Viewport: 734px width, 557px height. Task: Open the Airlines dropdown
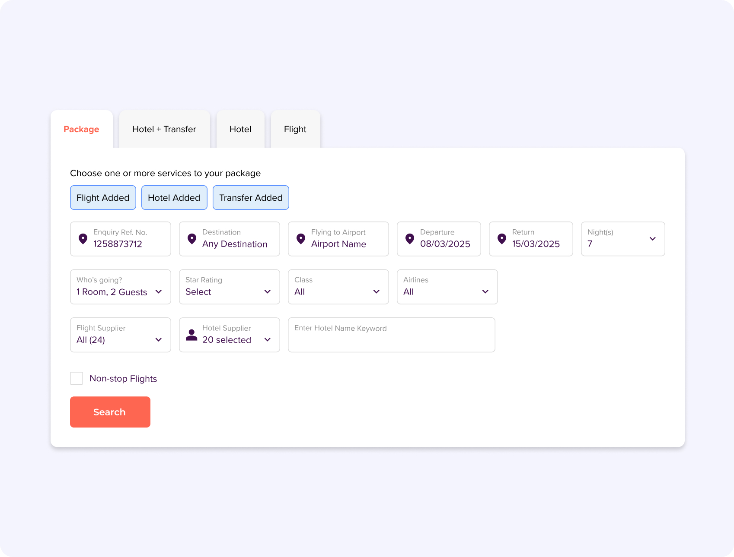pyautogui.click(x=447, y=287)
